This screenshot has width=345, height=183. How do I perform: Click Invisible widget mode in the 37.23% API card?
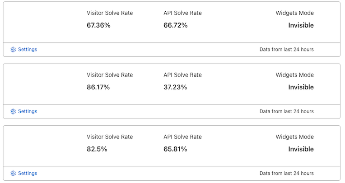301,87
